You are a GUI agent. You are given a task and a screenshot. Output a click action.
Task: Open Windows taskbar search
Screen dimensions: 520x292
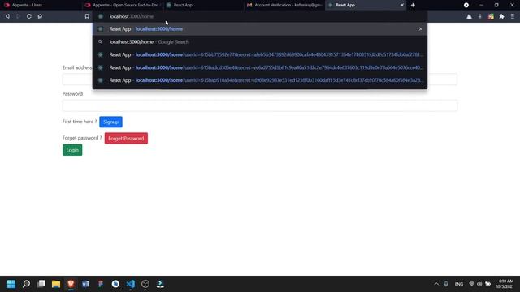pyautogui.click(x=26, y=284)
